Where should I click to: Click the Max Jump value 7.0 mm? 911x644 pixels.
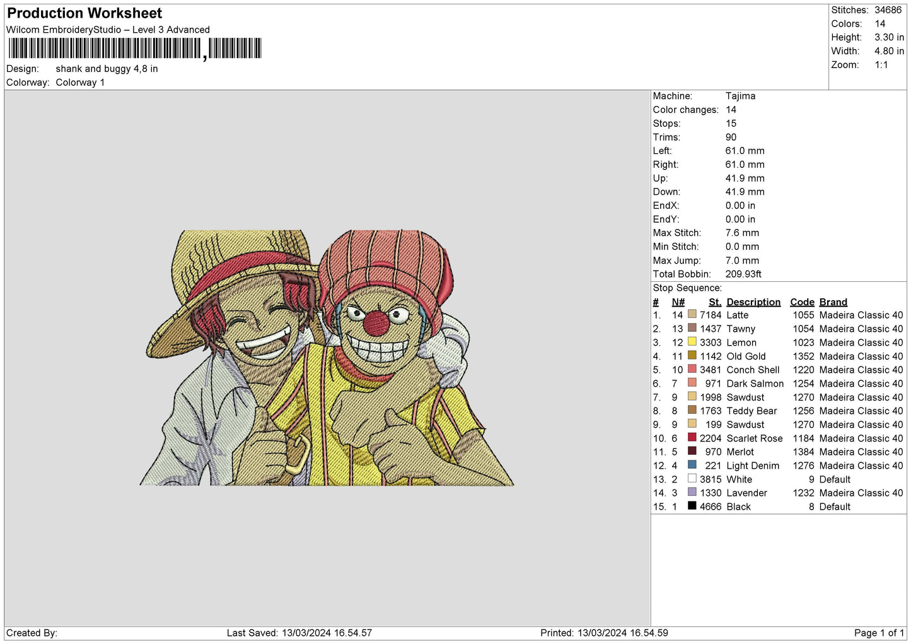742,261
